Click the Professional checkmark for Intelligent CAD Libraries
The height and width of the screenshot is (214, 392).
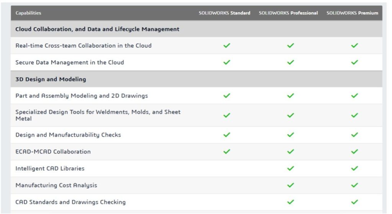pos(291,169)
